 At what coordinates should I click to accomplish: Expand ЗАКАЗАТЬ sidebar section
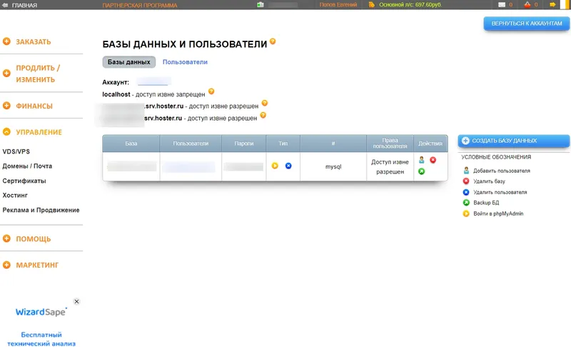point(33,41)
